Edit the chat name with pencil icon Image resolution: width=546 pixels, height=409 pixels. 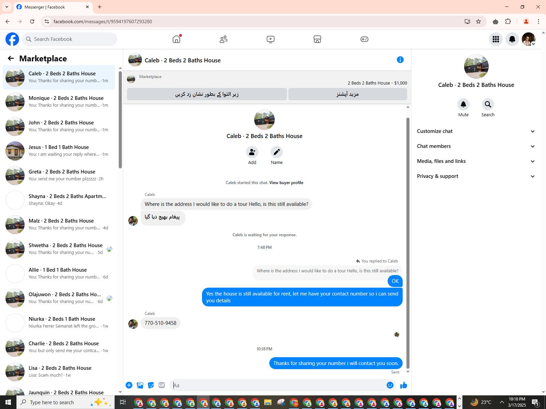tap(277, 152)
